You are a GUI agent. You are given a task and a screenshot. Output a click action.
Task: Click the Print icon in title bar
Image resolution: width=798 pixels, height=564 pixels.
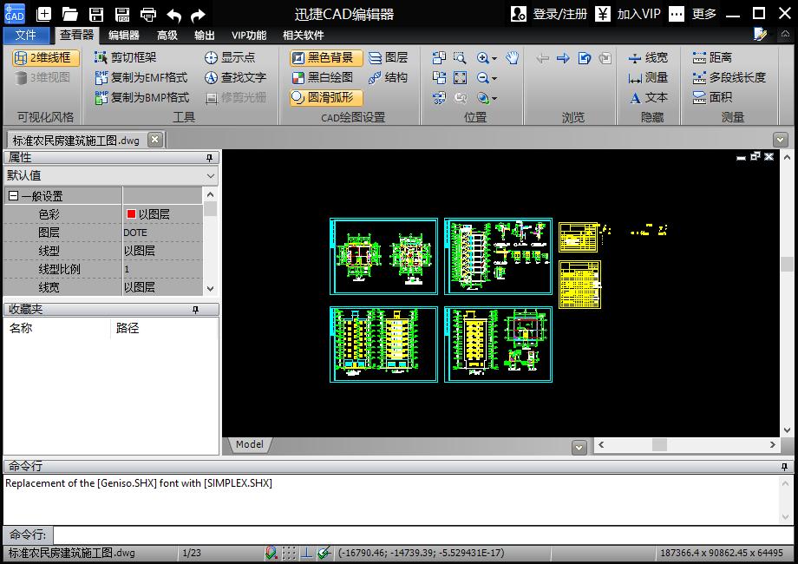[147, 14]
